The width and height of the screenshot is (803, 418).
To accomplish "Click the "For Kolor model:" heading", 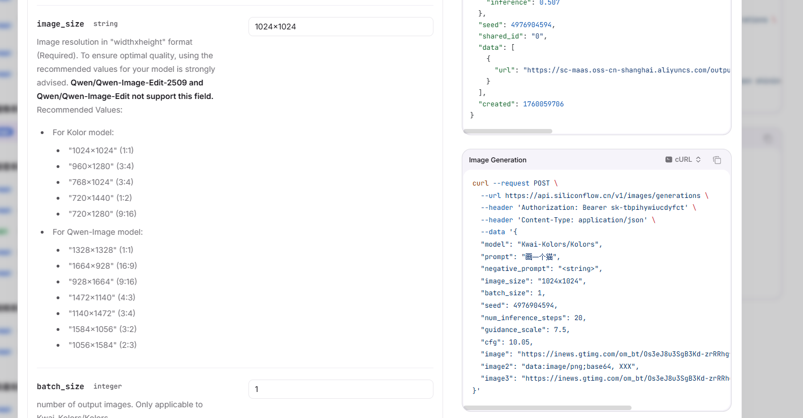I will (83, 132).
